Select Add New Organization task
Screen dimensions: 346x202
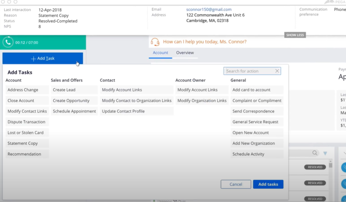point(257,143)
